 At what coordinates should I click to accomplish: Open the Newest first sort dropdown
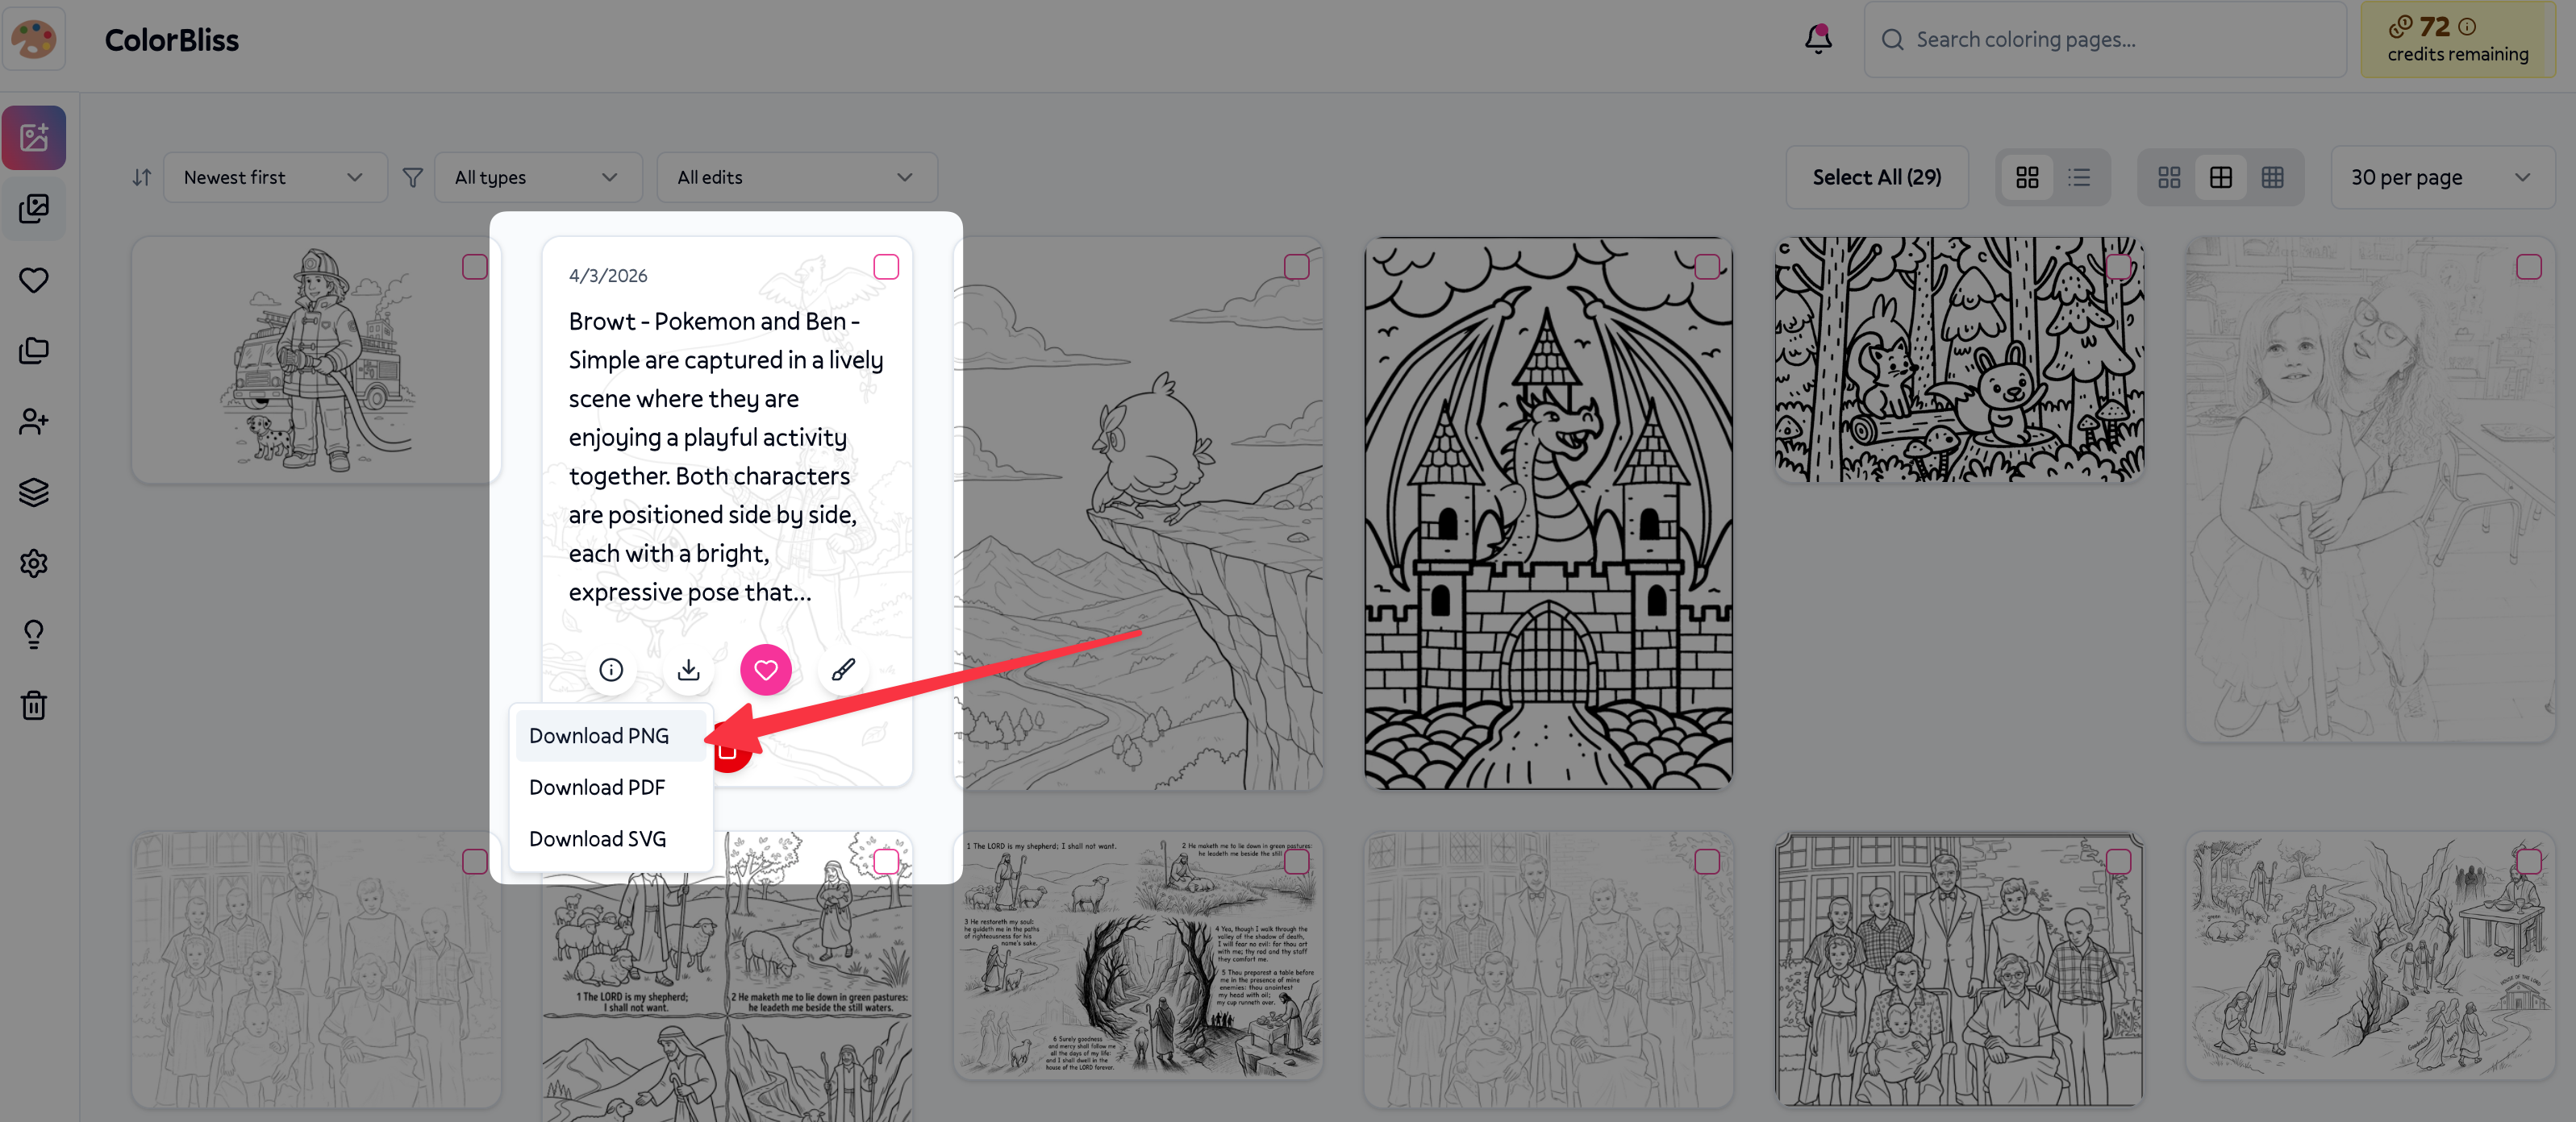click(274, 177)
